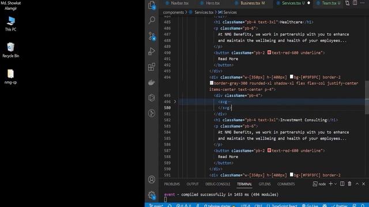The width and height of the screenshot is (369, 207).
Task: Open the Accounts menu icon
Action: [152, 179]
